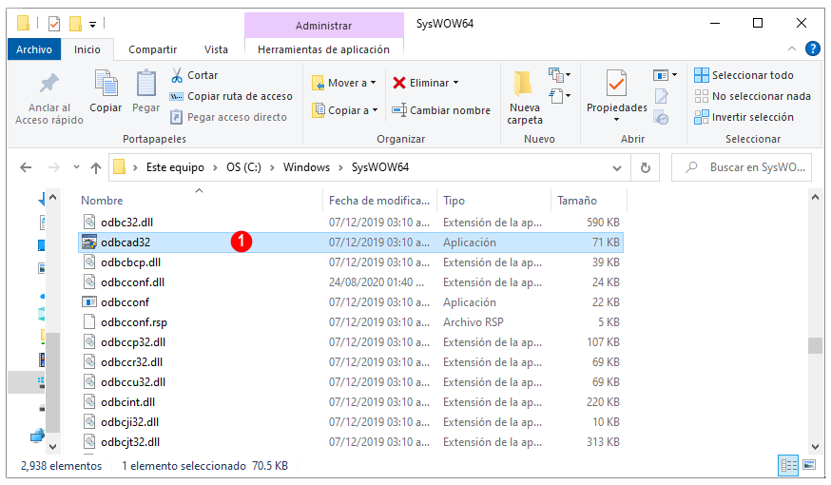The height and width of the screenshot is (485, 831).
Task: Switch to the Compartir tab
Action: click(153, 49)
